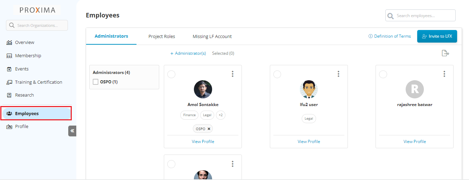This screenshot has height=180, width=469.
Task: Click the Membership icon in sidebar
Action: pyautogui.click(x=9, y=56)
